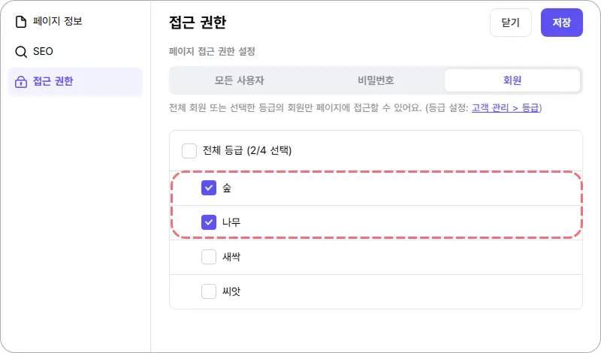The height and width of the screenshot is (353, 601).
Task: Uncheck the 나무 grade checkbox
Action: tap(209, 222)
